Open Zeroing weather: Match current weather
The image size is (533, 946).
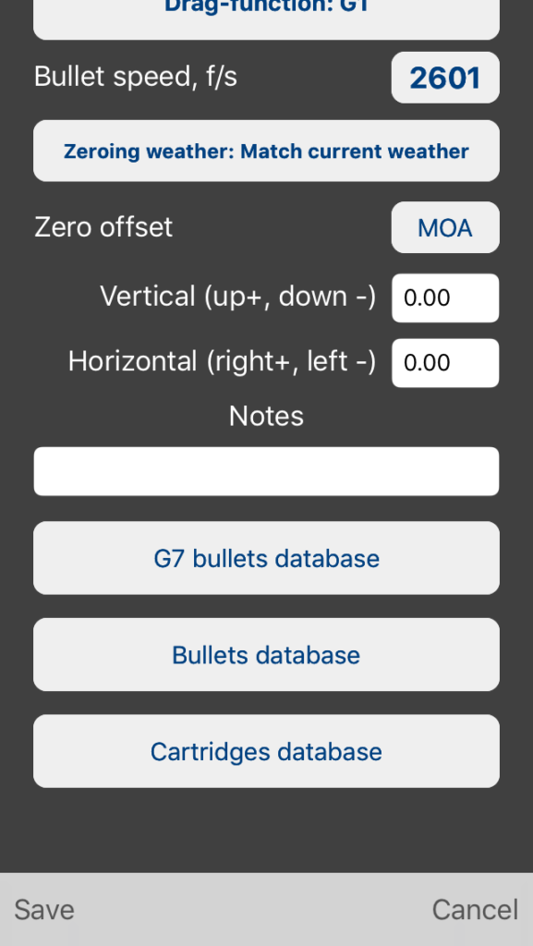pos(266,151)
